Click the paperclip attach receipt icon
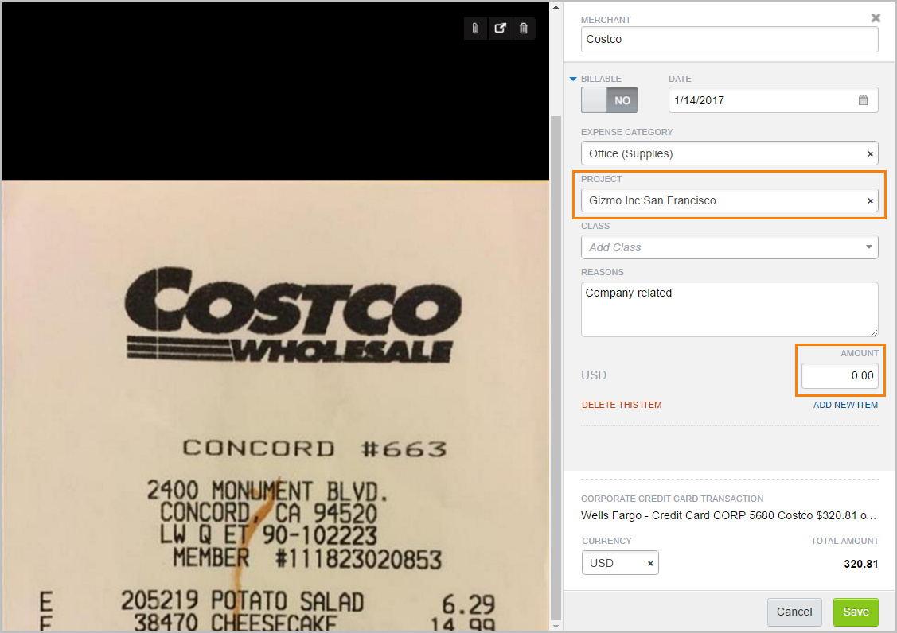Image resolution: width=897 pixels, height=633 pixels. click(475, 29)
